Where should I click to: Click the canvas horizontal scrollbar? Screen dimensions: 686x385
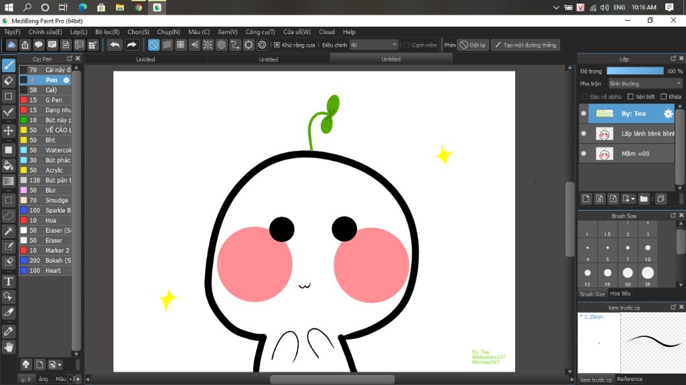coord(332,380)
